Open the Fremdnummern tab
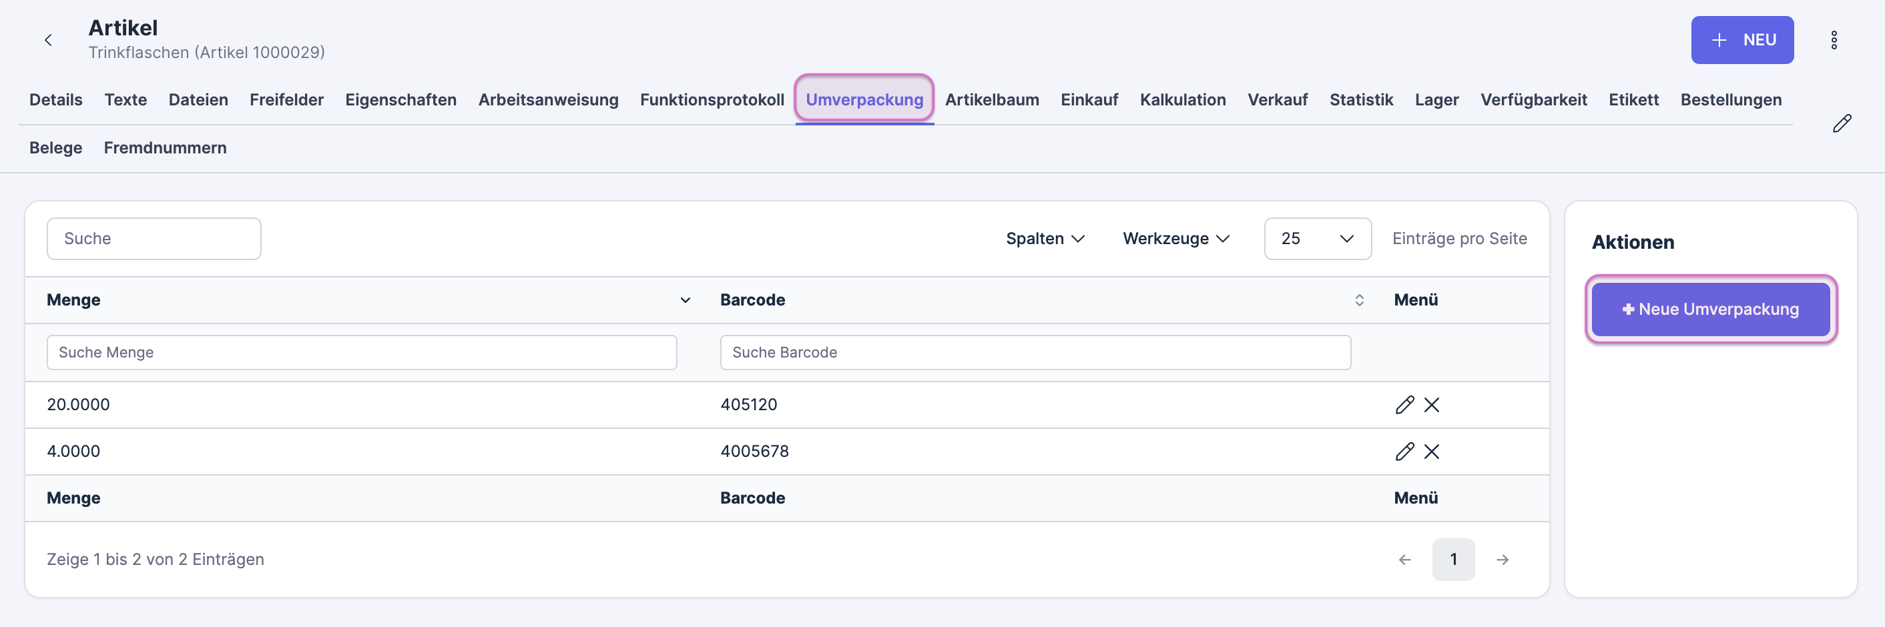The height and width of the screenshot is (627, 1885). click(165, 148)
